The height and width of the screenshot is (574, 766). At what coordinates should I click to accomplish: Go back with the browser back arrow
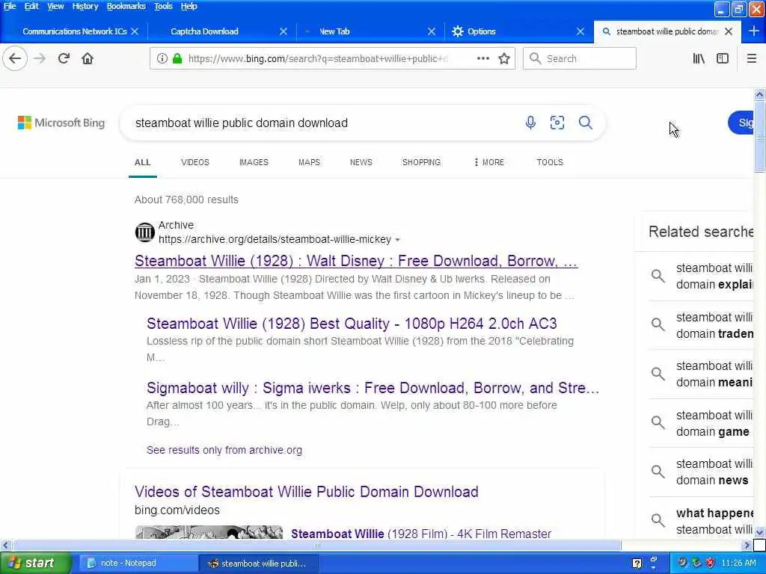[15, 58]
